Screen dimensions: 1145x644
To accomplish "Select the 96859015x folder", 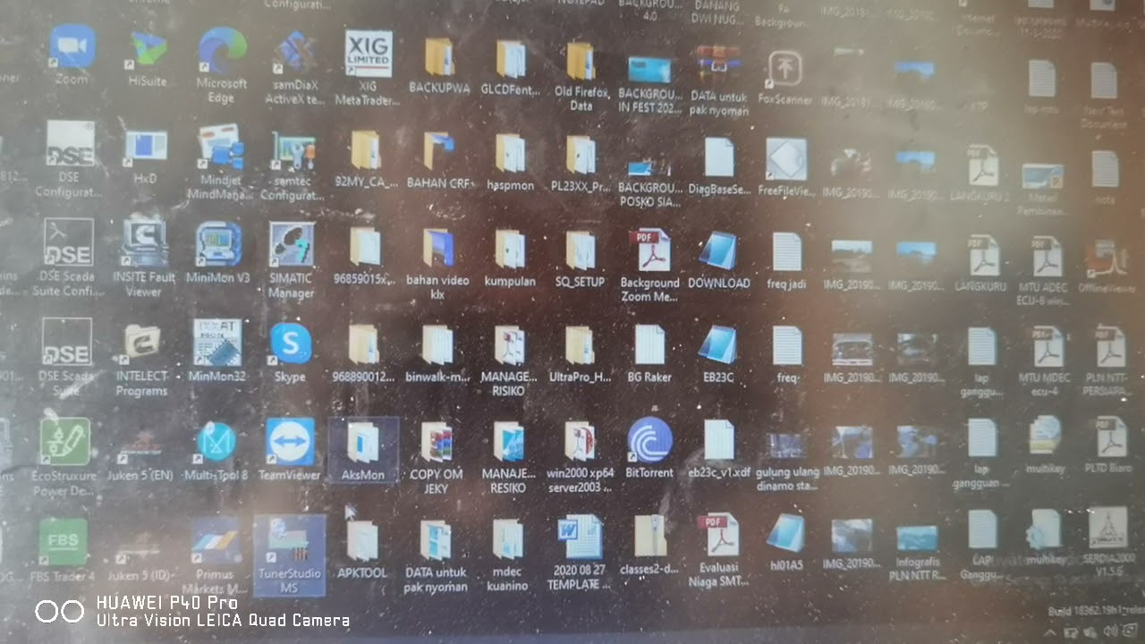I will [364, 257].
